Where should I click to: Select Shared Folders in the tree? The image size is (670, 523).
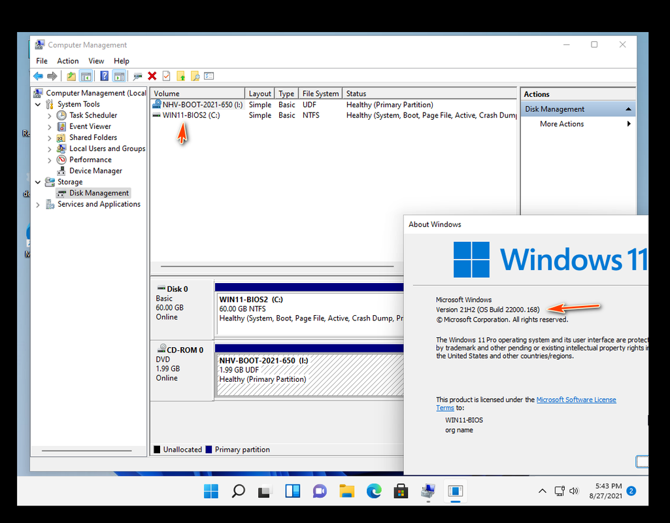click(87, 137)
